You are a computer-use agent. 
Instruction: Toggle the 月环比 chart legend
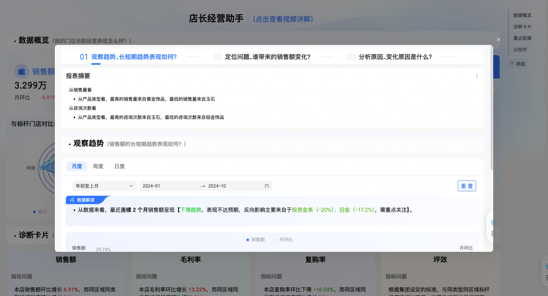pyautogui.click(x=284, y=240)
